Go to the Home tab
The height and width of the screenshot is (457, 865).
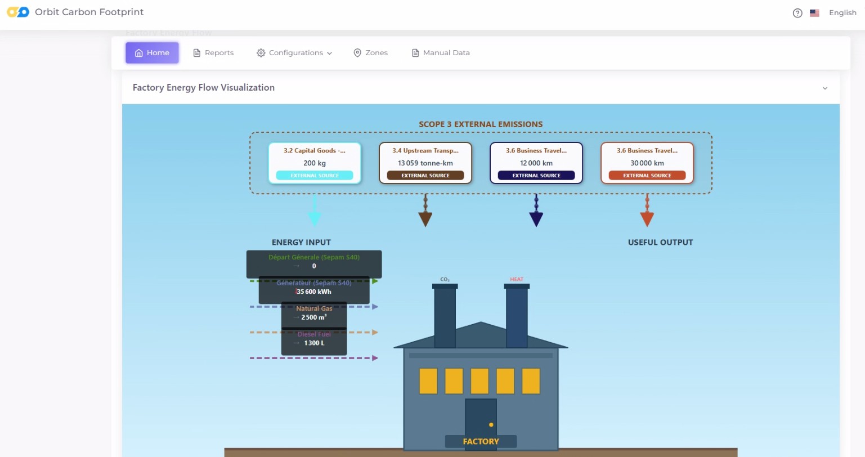tap(152, 53)
